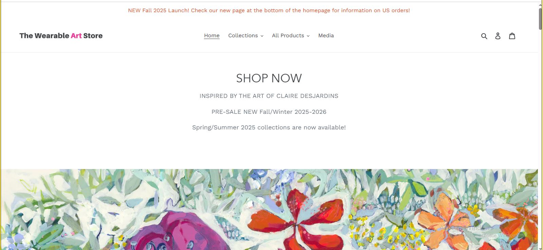Click the Fall 2025 Launch announcement banner
This screenshot has width=543, height=250.
pyautogui.click(x=269, y=11)
